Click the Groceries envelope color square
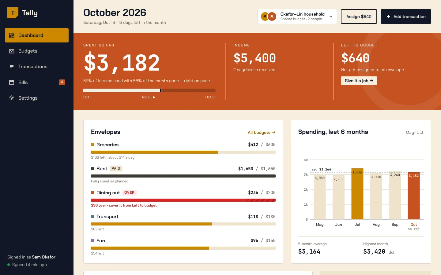The image size is (441, 275). click(x=92, y=145)
